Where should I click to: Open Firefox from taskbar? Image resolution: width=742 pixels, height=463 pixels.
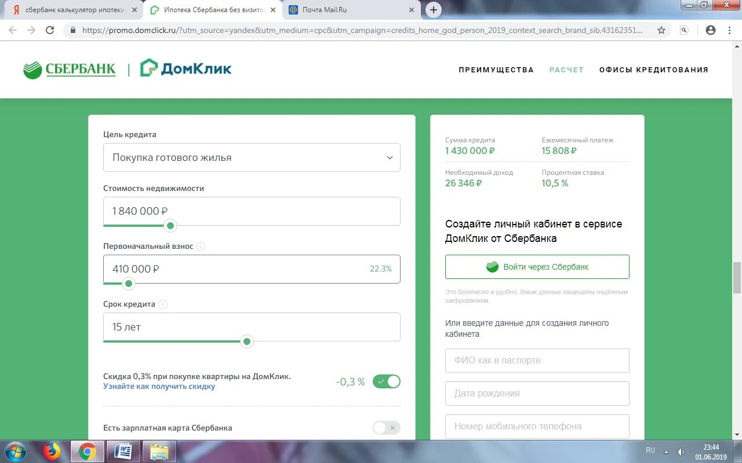click(x=52, y=451)
